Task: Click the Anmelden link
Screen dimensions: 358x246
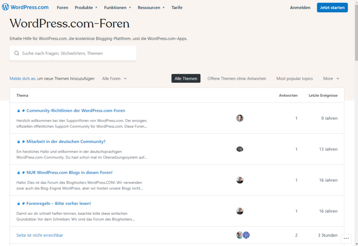Action: tap(300, 8)
